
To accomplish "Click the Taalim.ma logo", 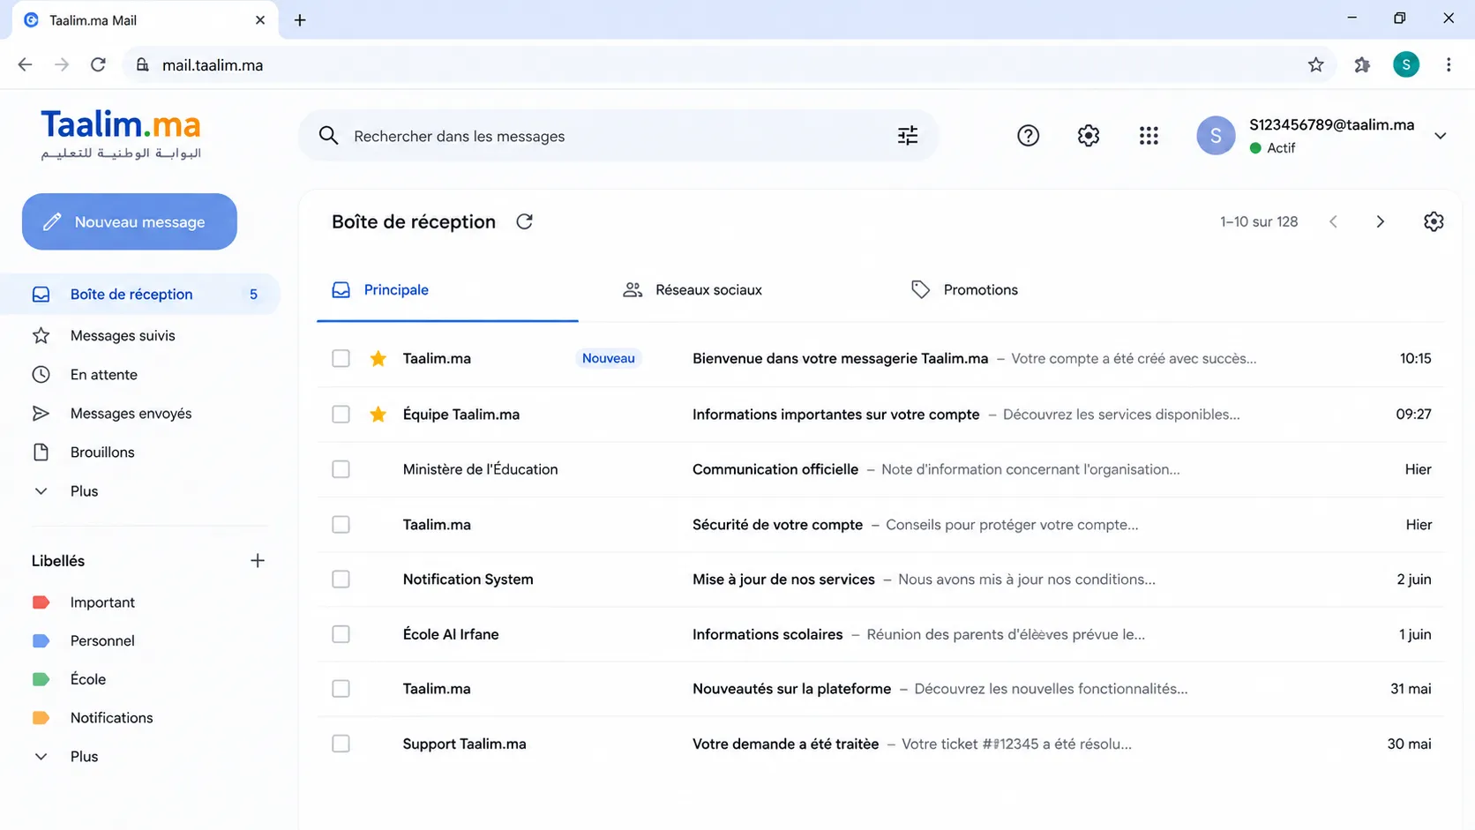I will click(x=121, y=134).
